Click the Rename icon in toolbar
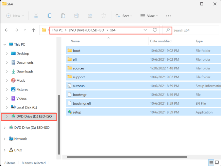 click(76, 16)
